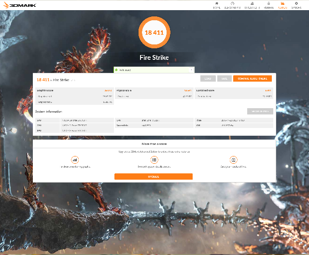Click the CPU row in system information

click(x=154, y=120)
